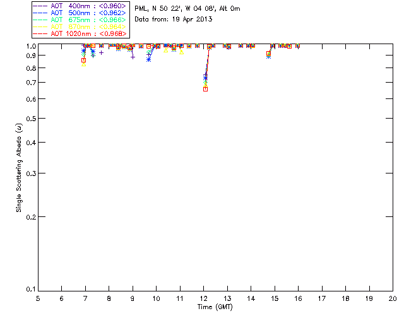404x323 pixels.
Task: Click the red square marker at lowest dip
Action: pos(205,89)
